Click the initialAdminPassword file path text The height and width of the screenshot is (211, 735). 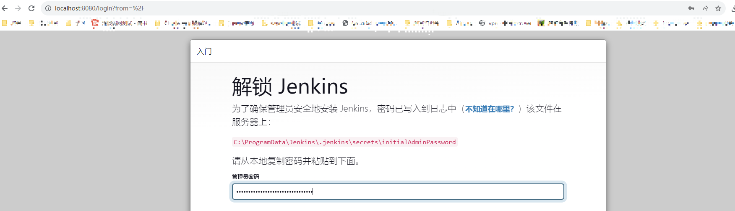pos(344,142)
